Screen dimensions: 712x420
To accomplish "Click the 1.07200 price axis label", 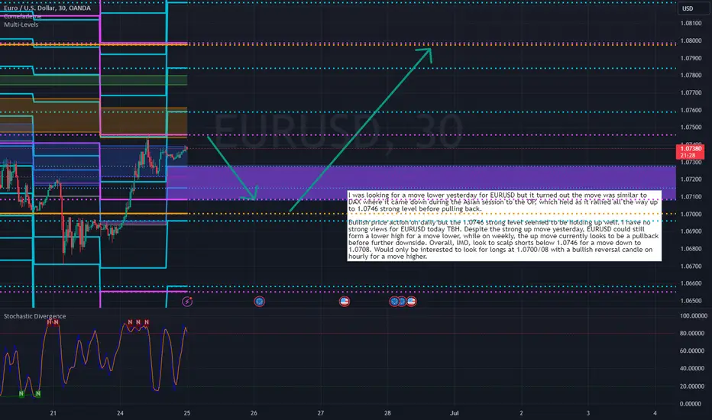I will [691, 179].
